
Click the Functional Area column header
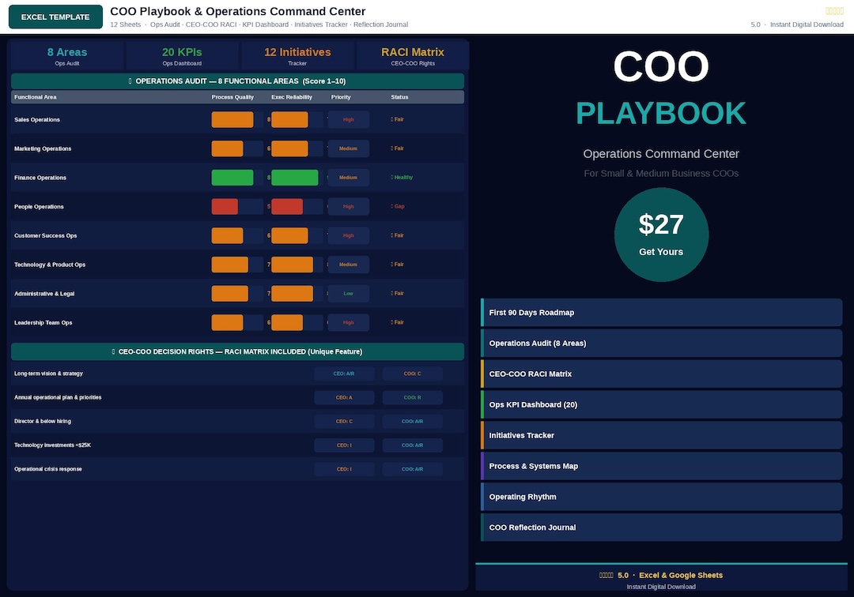pos(36,97)
